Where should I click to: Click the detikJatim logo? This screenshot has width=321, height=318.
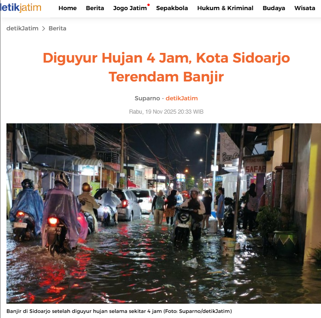pyautogui.click(x=20, y=8)
